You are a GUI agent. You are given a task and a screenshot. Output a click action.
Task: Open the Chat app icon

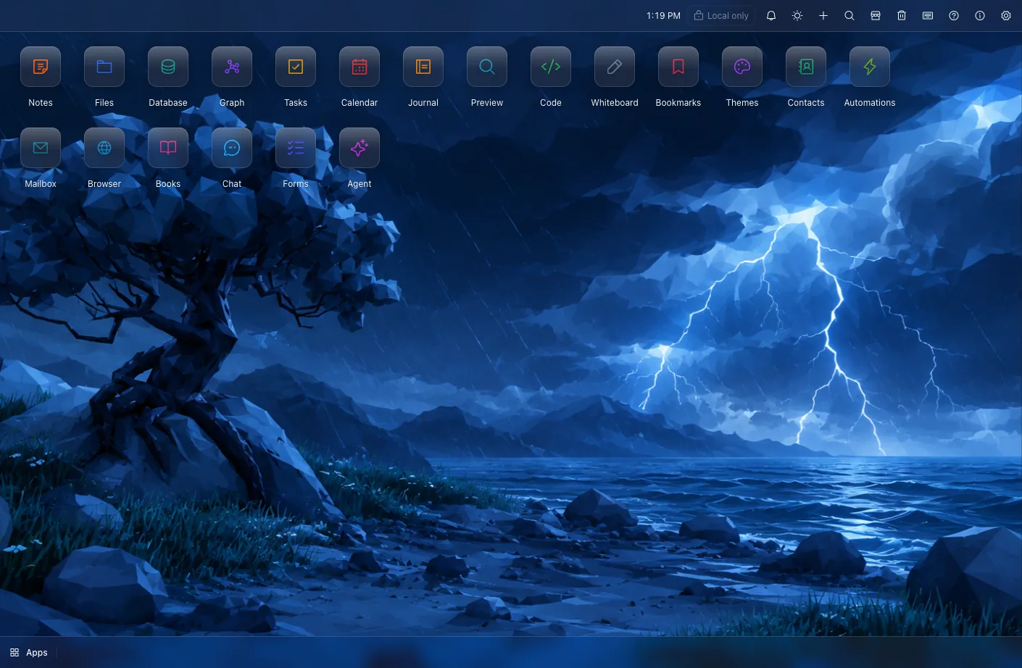point(232,148)
